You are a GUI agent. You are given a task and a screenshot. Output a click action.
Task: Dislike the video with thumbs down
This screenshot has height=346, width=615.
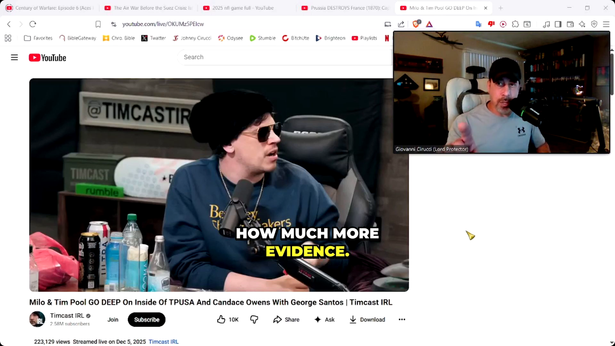254,320
